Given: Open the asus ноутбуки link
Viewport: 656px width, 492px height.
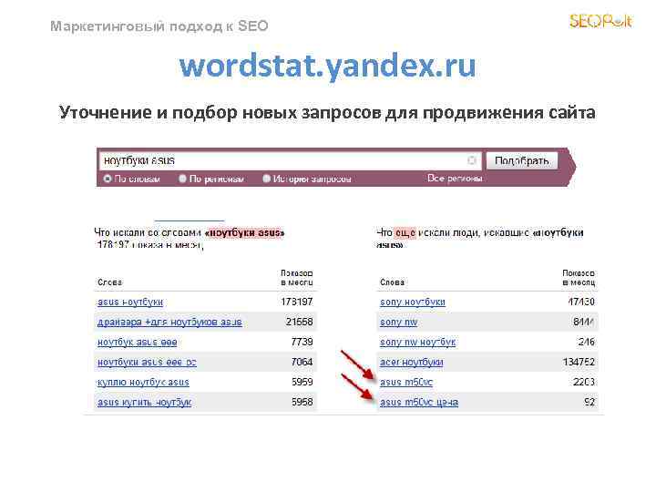Looking at the screenshot, I should [x=130, y=302].
